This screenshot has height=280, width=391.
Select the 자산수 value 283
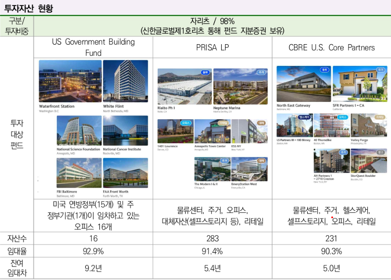click(212, 238)
